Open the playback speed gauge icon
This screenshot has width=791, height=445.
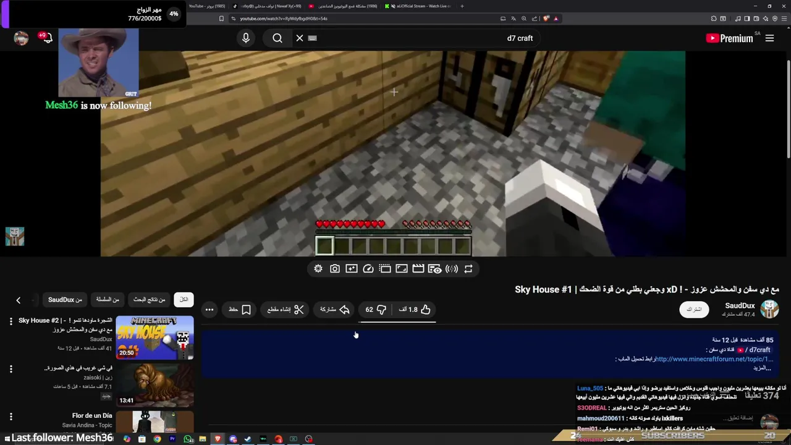point(368,269)
